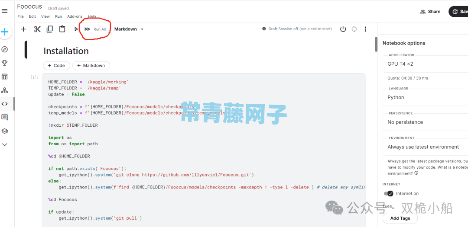Click the blue plus Create button
This screenshot has height=227, width=468.
[x=4, y=32]
